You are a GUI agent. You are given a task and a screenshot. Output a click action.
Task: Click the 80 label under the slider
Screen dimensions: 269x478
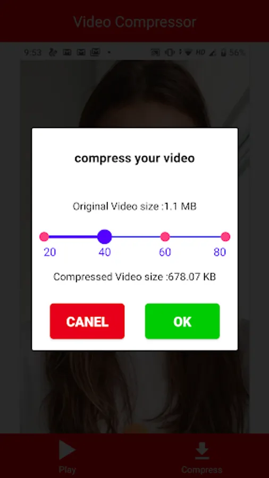(x=220, y=252)
